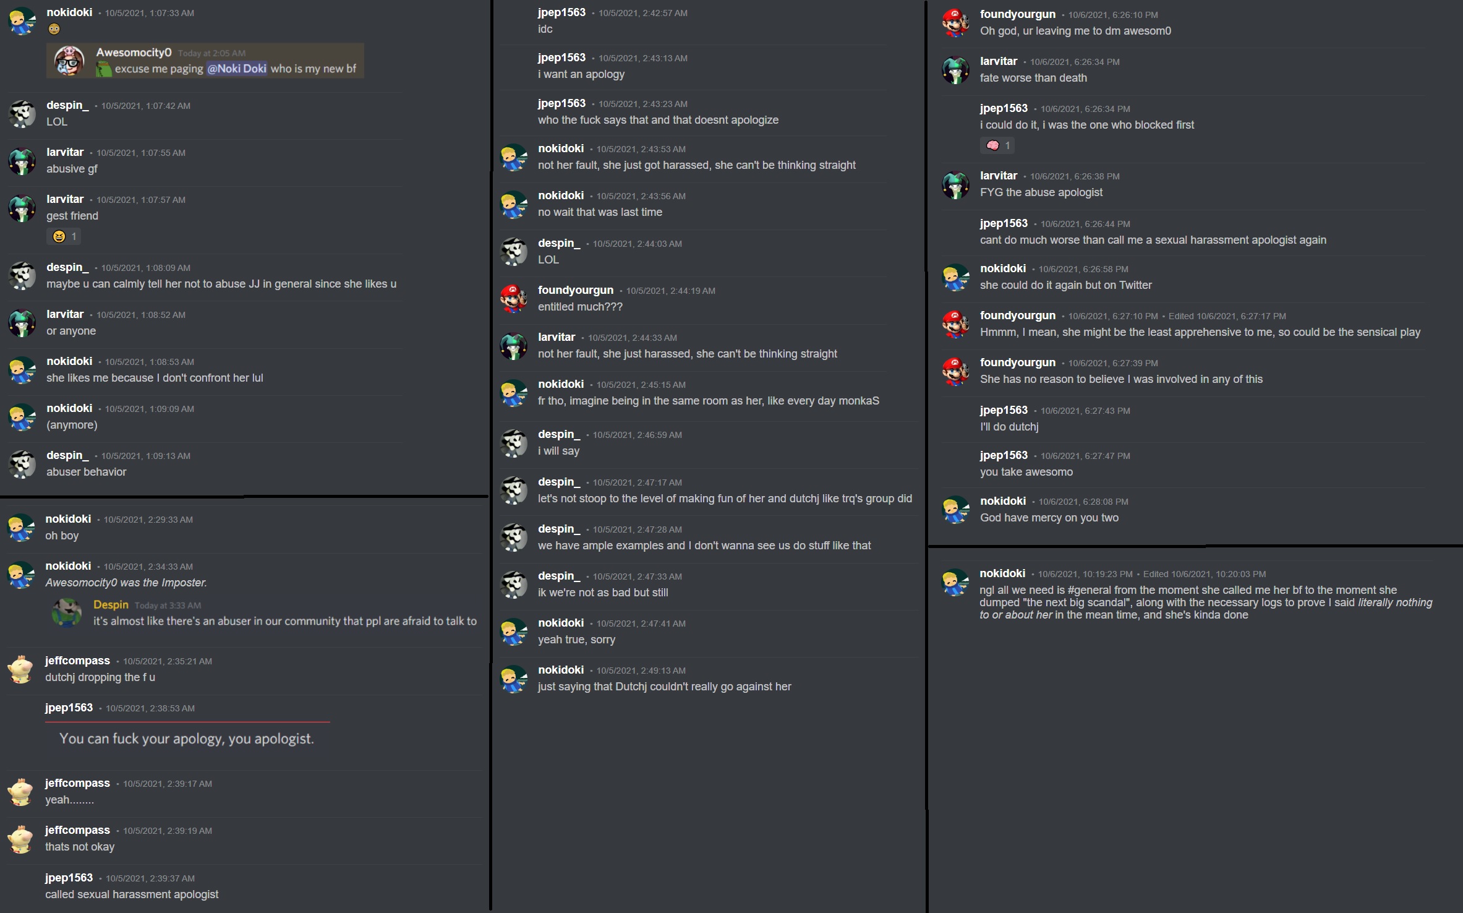Click nokidoki's avatar on the 1:07:33 AM message
The width and height of the screenshot is (1463, 913).
22,21
